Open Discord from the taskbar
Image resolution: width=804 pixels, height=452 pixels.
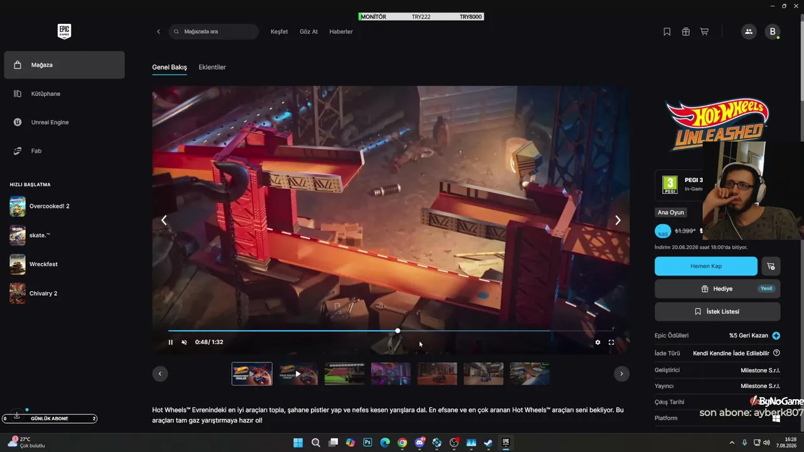coord(420,443)
